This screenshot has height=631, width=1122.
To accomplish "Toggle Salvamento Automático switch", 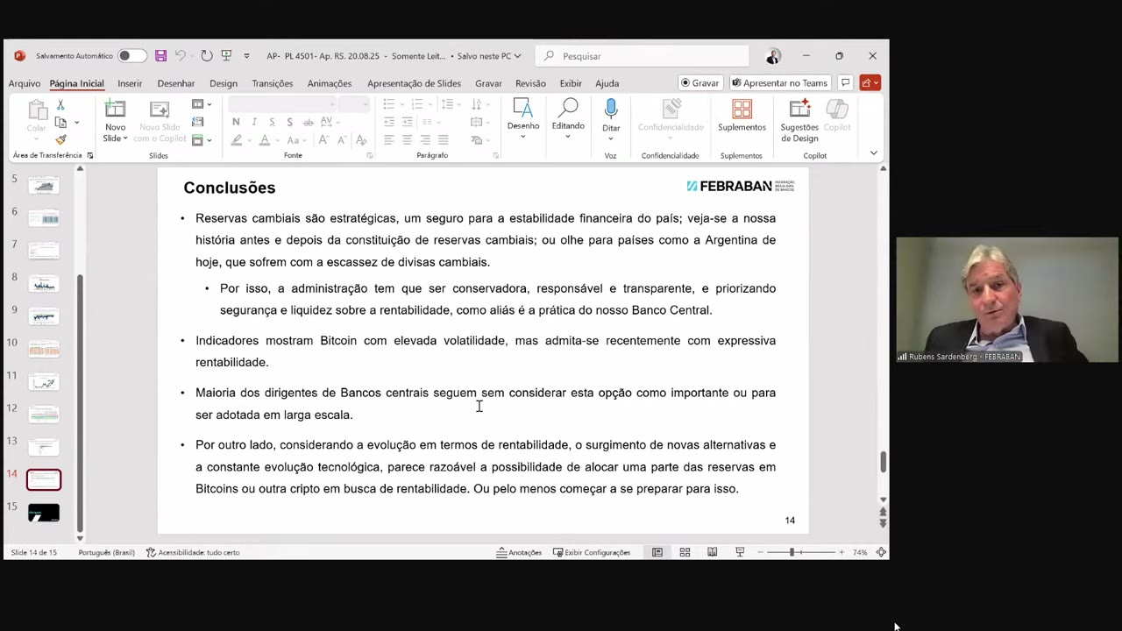I will (x=131, y=56).
